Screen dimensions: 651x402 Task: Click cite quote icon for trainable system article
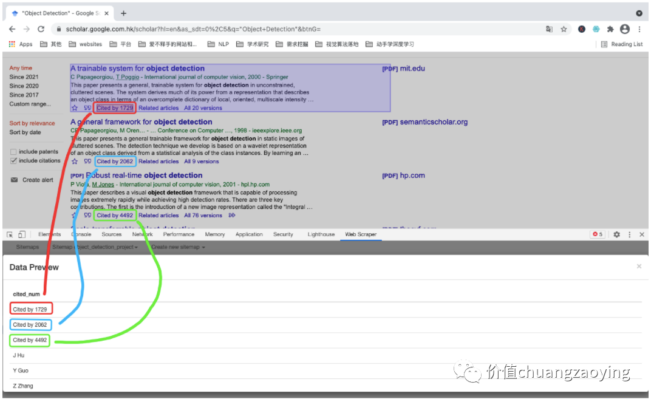pyautogui.click(x=87, y=108)
